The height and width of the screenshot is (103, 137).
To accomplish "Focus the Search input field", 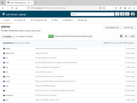I will click(92, 14).
